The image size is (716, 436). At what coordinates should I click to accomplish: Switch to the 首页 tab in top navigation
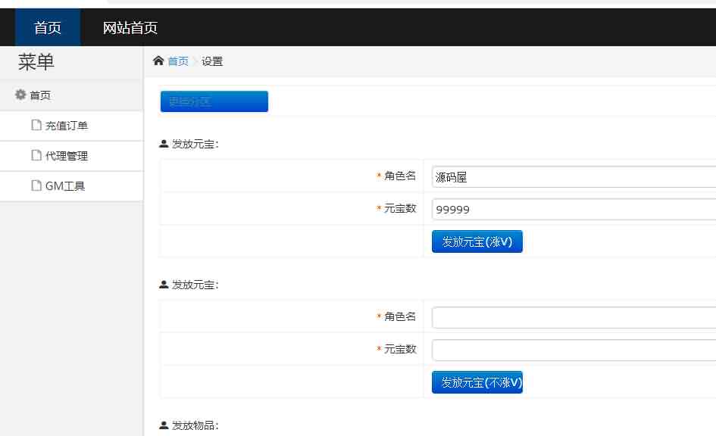coord(47,28)
